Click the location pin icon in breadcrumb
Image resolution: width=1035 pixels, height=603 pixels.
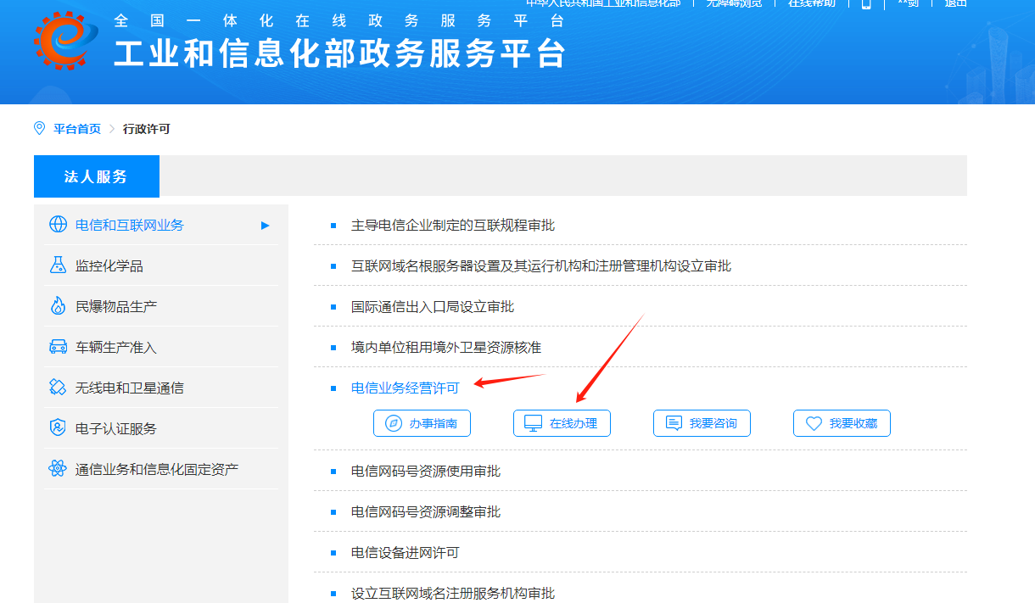(x=39, y=128)
